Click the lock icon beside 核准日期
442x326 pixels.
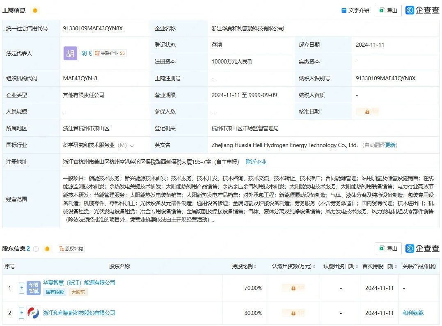[367, 112]
